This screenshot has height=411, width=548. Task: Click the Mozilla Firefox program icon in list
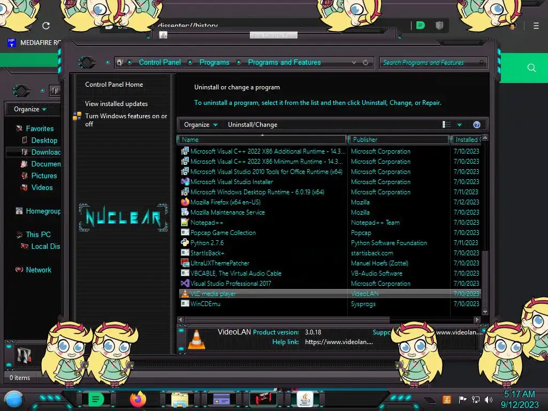[185, 202]
